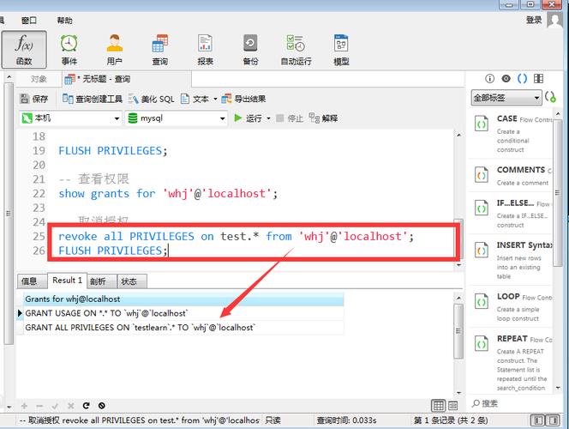Expand the 文本 dropdown arrow
Screen dimensions: 569x429
(x=215, y=99)
